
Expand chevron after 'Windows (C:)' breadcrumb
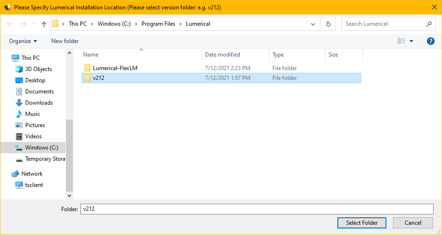(136, 24)
